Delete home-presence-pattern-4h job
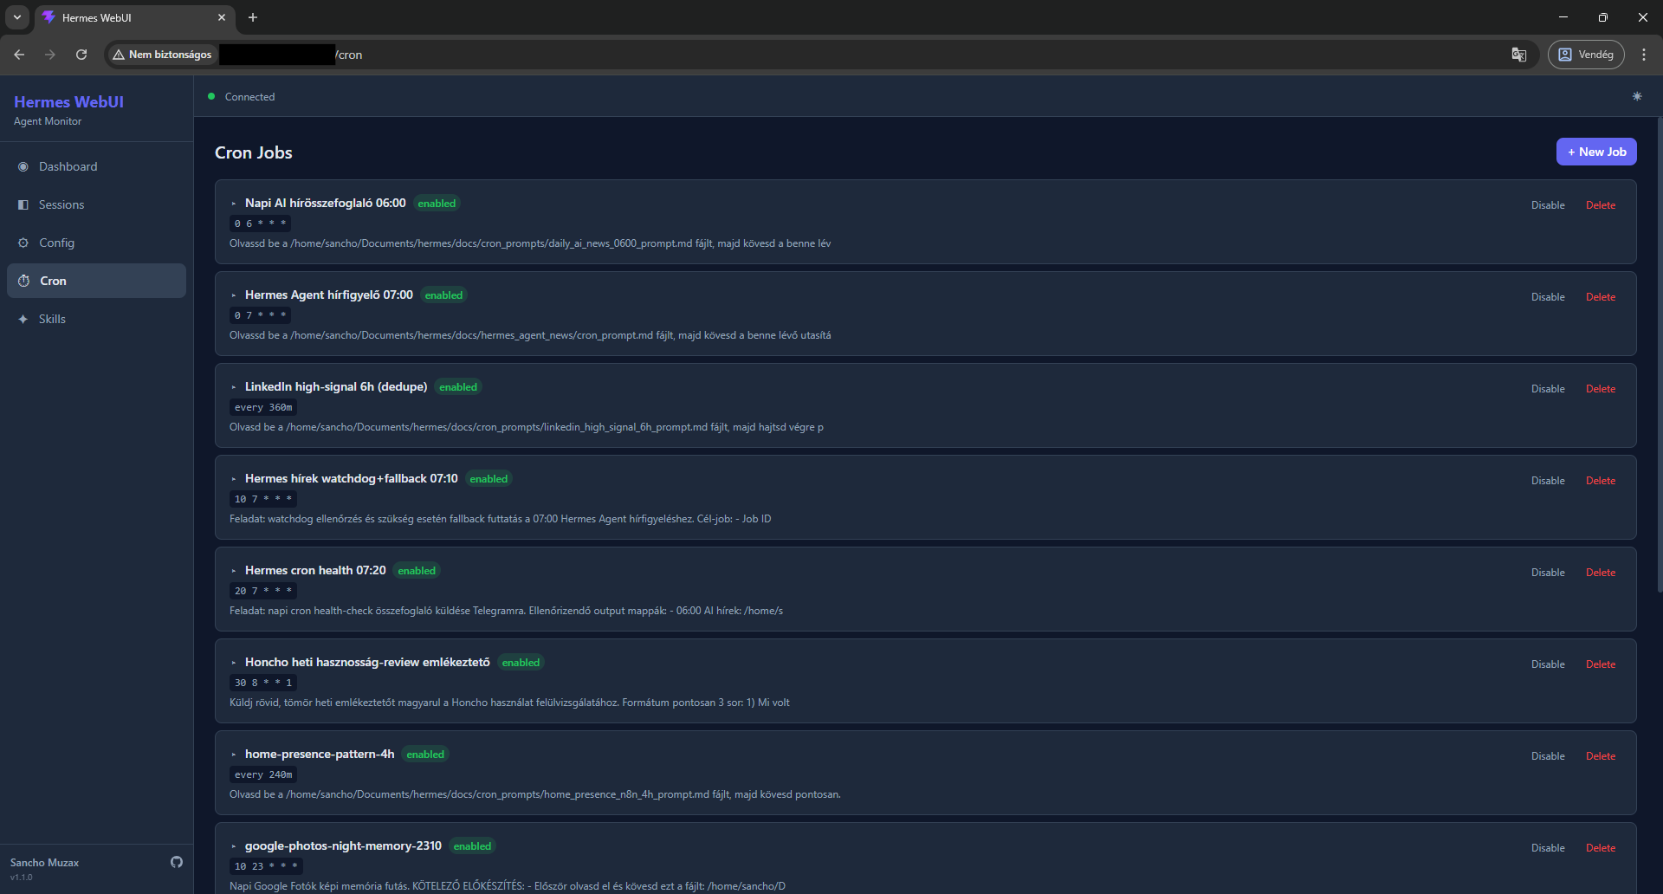This screenshot has width=1663, height=894. pos(1601,756)
